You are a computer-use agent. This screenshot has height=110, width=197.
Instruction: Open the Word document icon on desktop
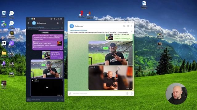point(144,5)
